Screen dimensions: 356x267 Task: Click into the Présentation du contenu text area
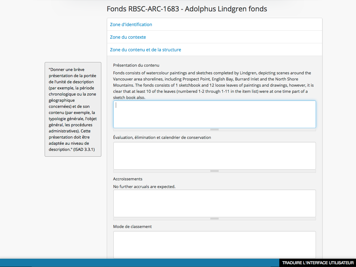coord(214,114)
